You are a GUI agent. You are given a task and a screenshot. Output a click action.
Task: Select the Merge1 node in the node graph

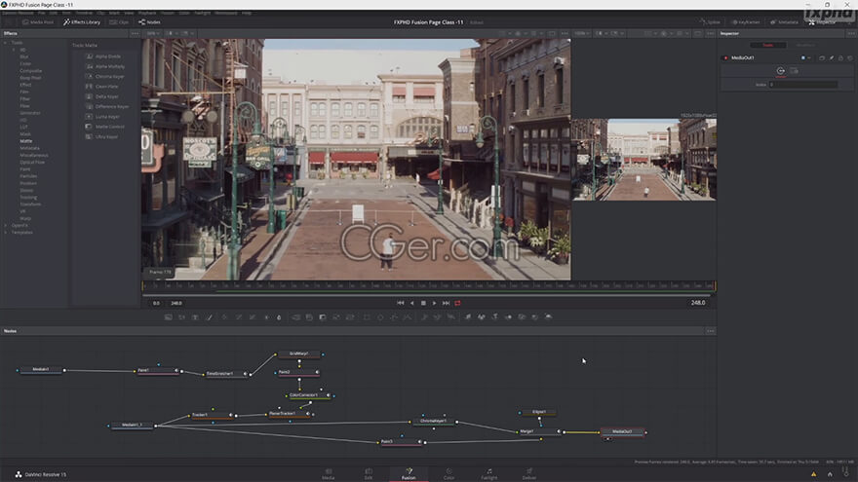point(538,431)
